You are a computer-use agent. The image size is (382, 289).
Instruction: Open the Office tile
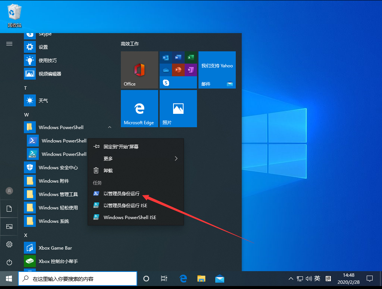coord(139,70)
